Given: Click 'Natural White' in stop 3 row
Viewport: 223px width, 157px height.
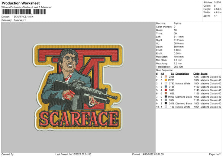Looking at the screenshot, I should 183,84.
